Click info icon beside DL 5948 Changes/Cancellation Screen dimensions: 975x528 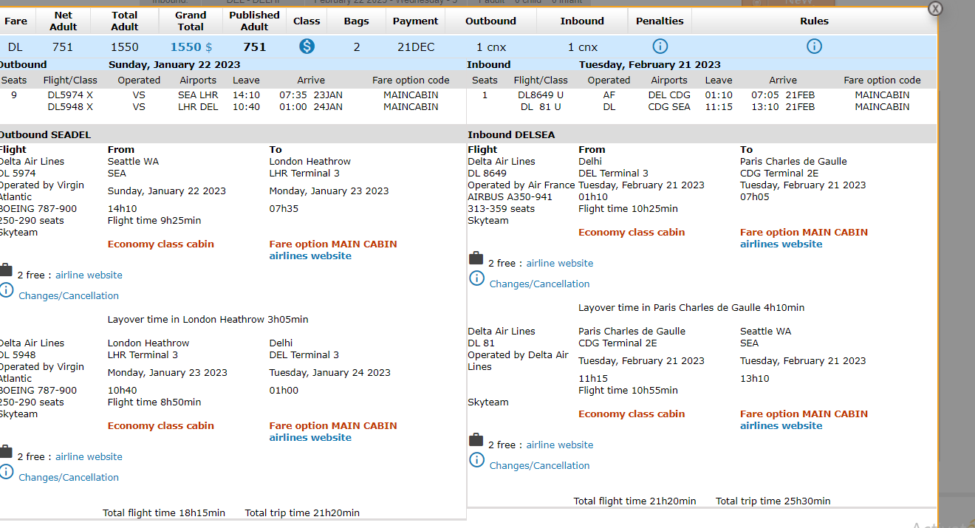(6, 472)
